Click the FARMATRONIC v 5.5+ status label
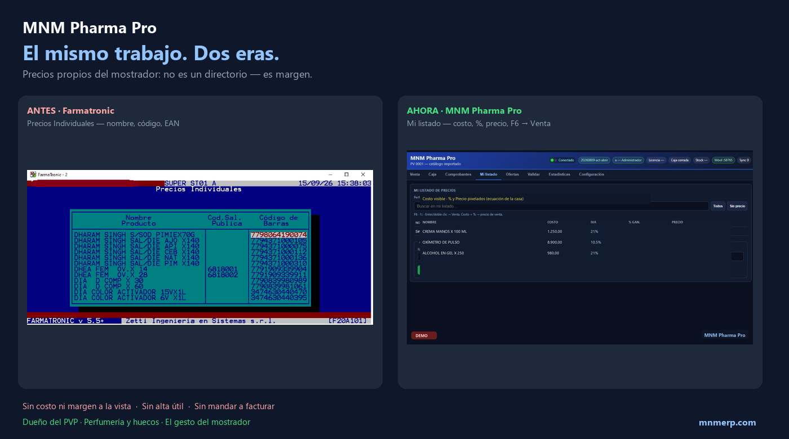The image size is (789, 439). 65,321
